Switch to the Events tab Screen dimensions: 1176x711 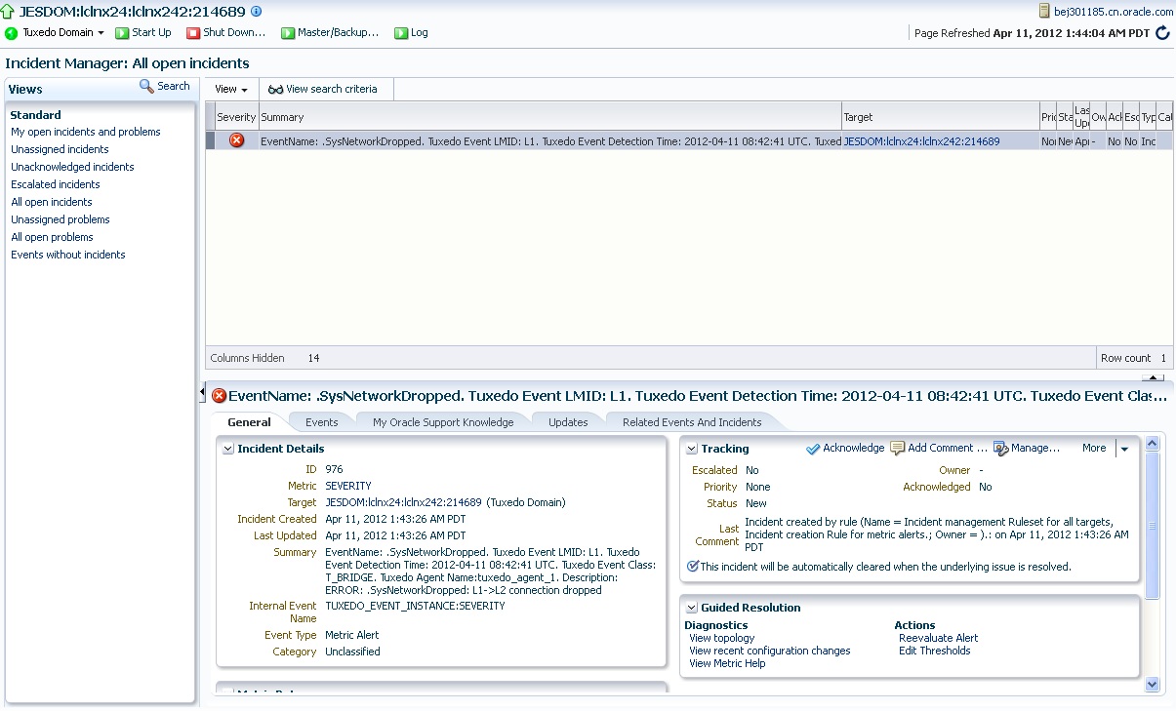pos(321,422)
